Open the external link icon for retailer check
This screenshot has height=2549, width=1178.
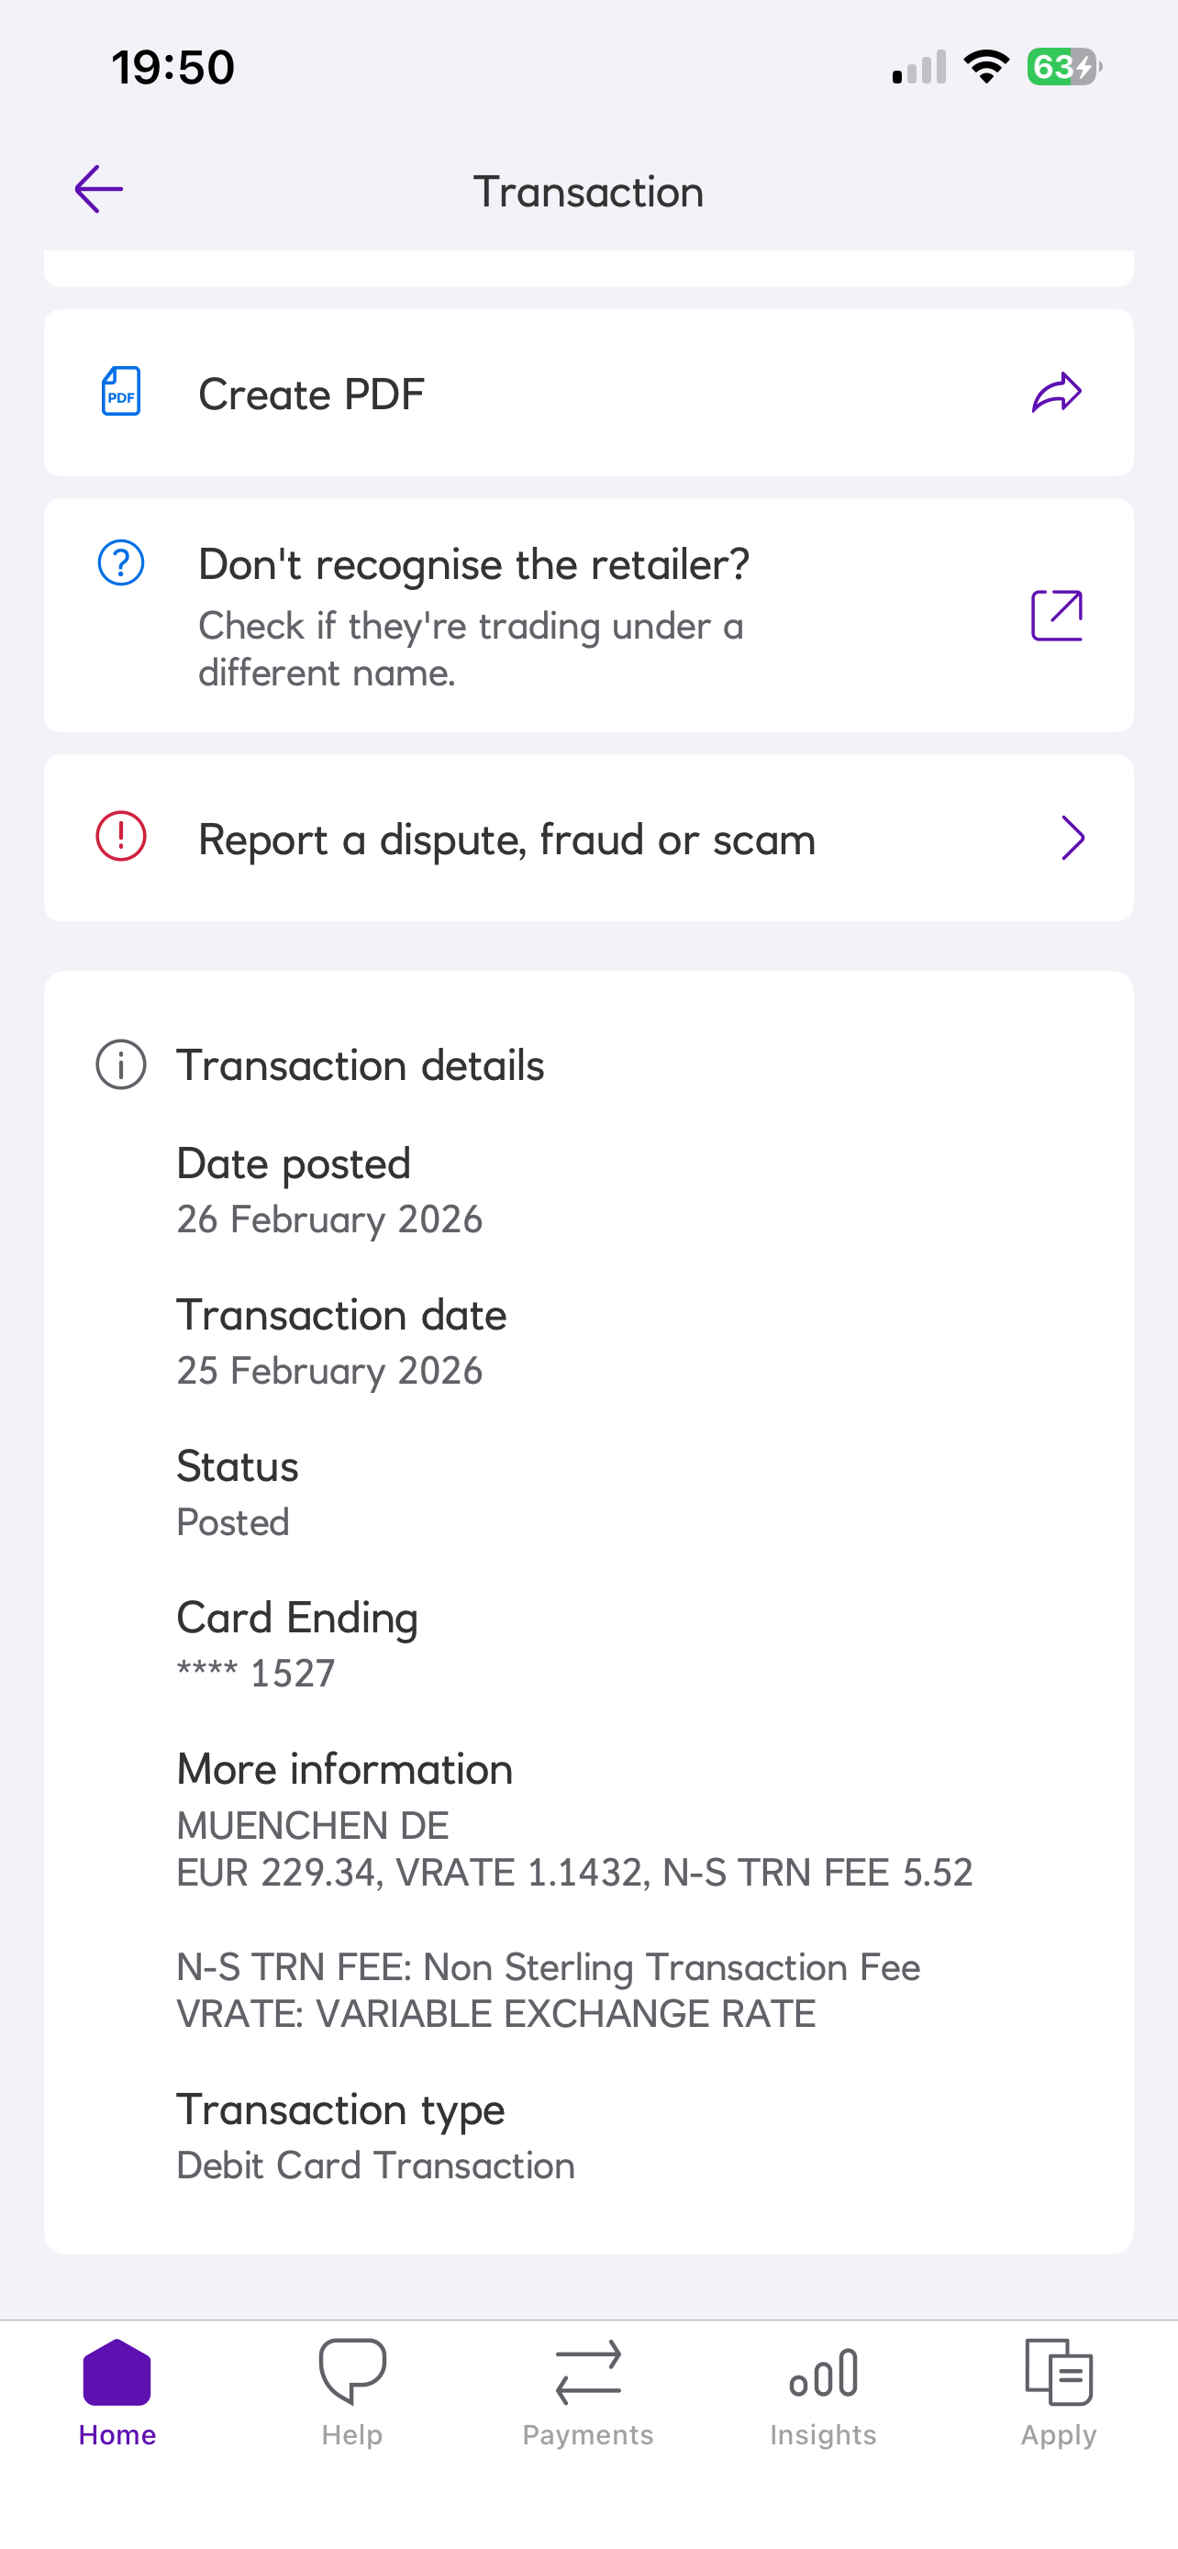(1056, 616)
